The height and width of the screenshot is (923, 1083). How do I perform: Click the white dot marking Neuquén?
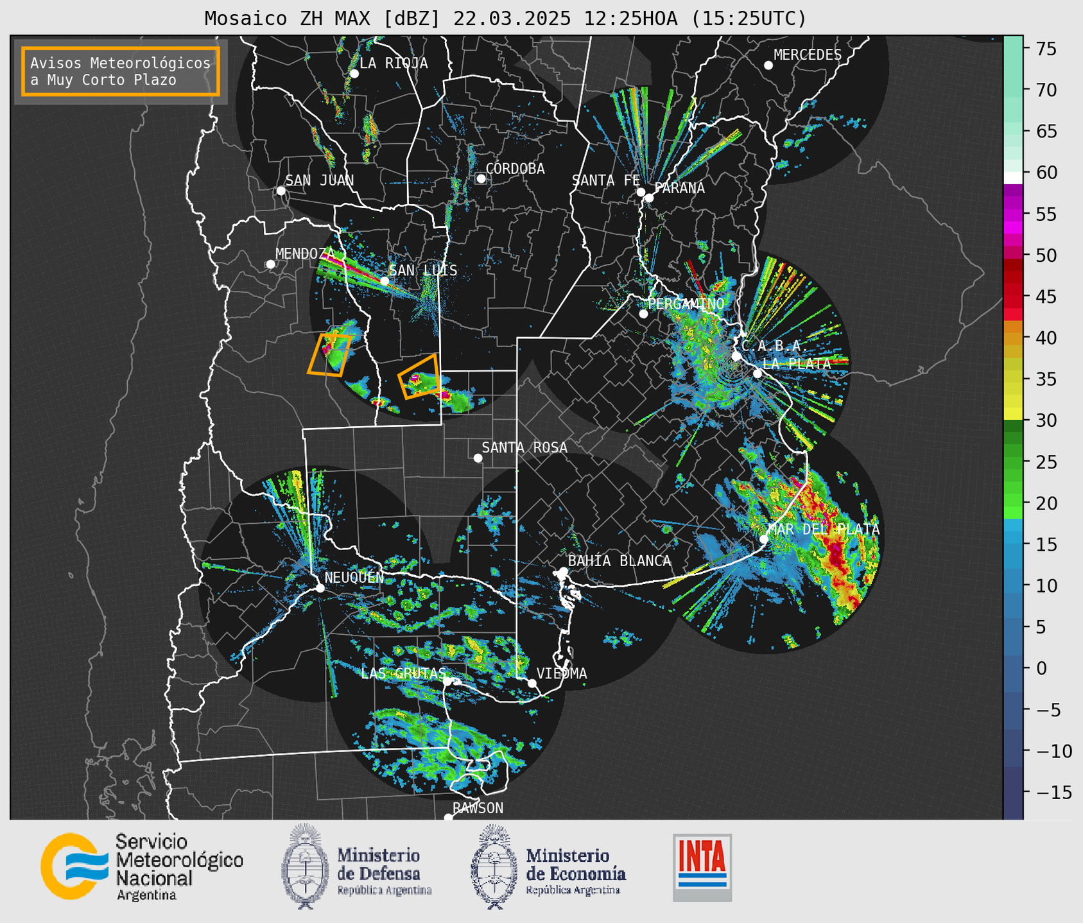coord(320,588)
